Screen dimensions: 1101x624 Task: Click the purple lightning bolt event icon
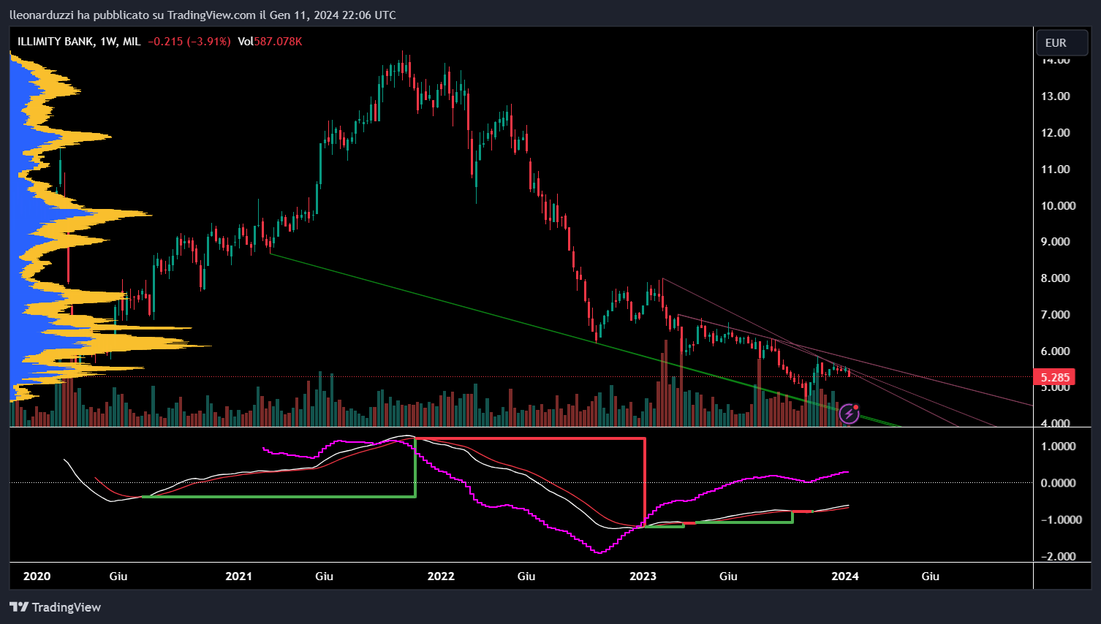point(849,414)
